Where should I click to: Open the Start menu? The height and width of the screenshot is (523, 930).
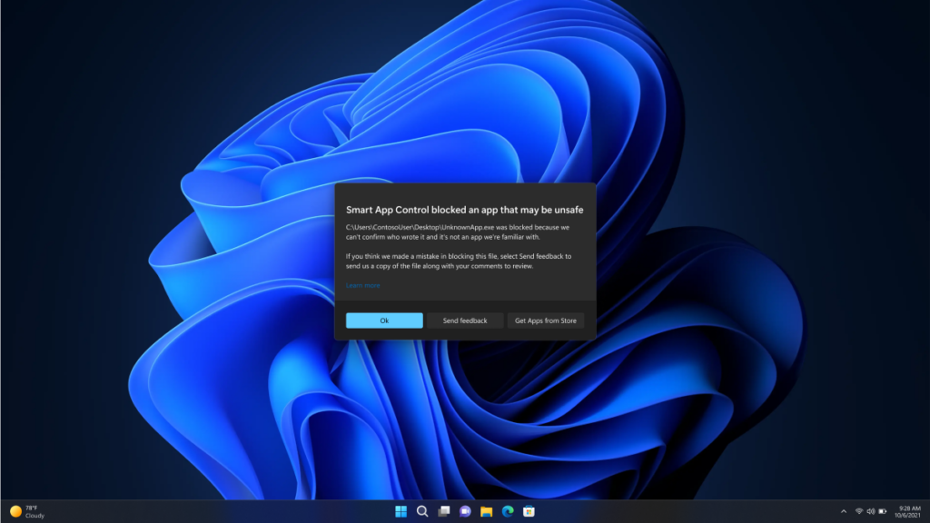pos(401,511)
